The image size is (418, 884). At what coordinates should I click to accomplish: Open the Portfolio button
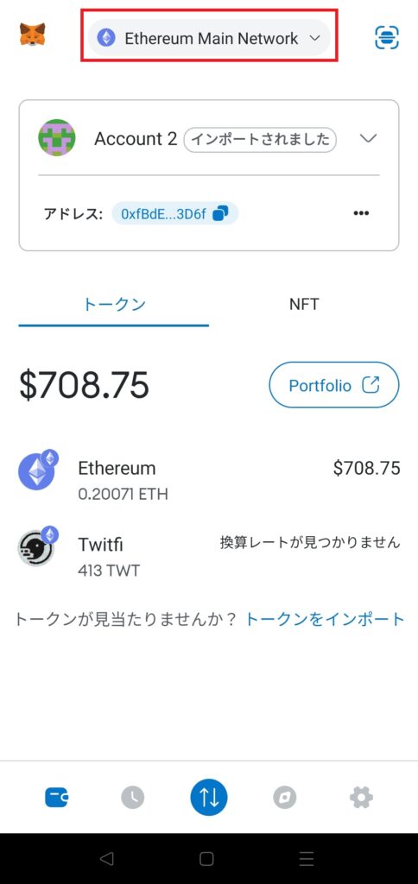334,385
